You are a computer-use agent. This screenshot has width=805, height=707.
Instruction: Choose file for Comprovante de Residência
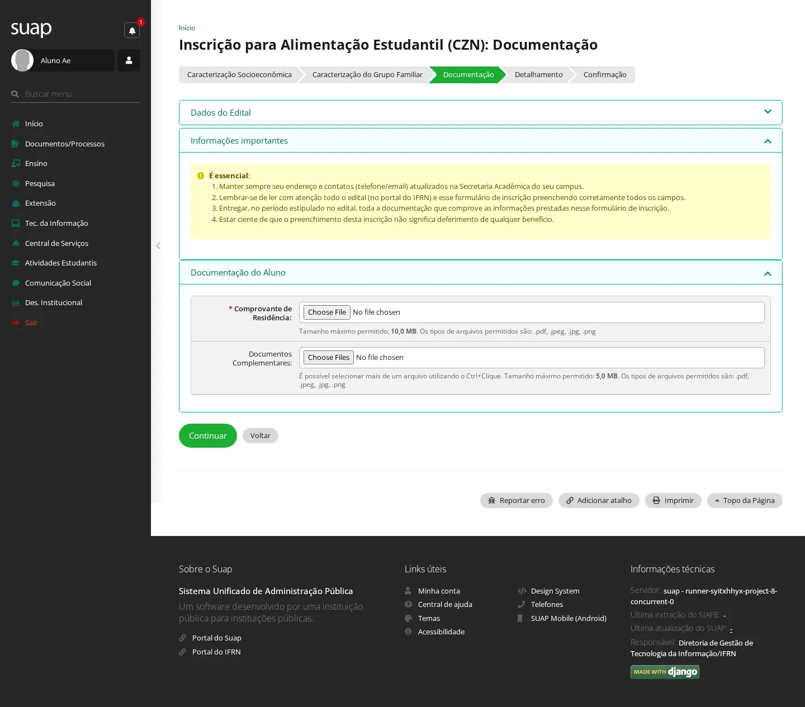pos(327,312)
